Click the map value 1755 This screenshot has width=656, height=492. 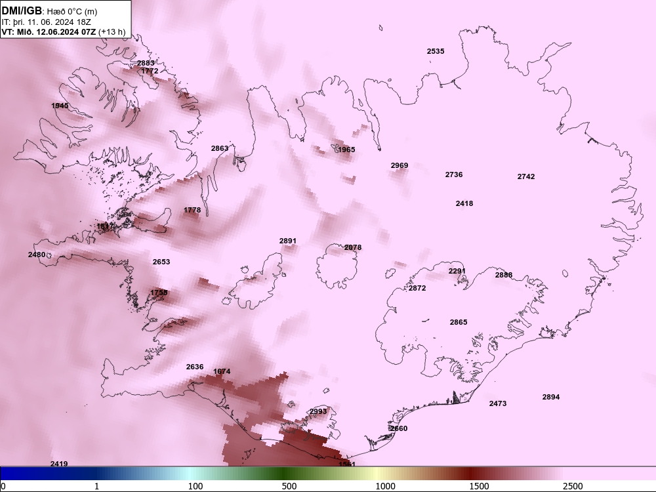pyautogui.click(x=159, y=293)
